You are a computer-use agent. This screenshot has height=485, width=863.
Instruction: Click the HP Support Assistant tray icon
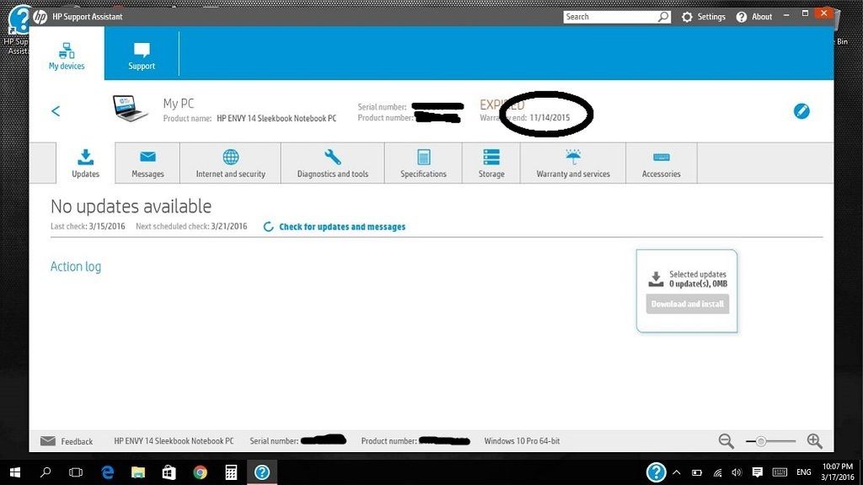click(x=656, y=472)
